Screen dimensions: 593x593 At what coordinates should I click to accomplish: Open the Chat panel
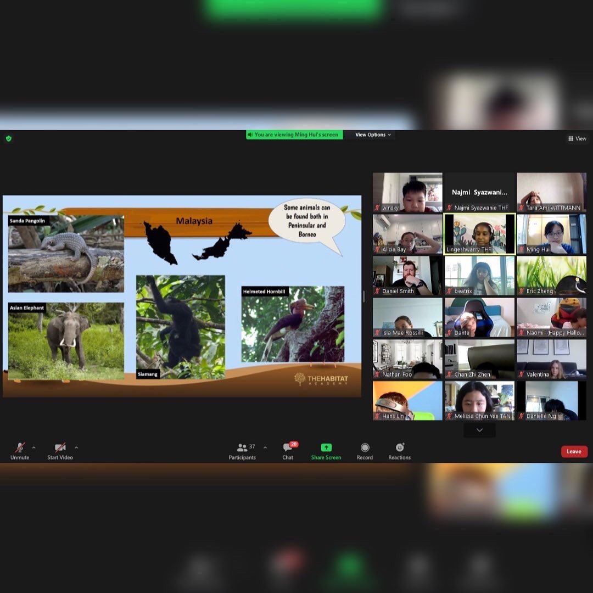tap(288, 451)
